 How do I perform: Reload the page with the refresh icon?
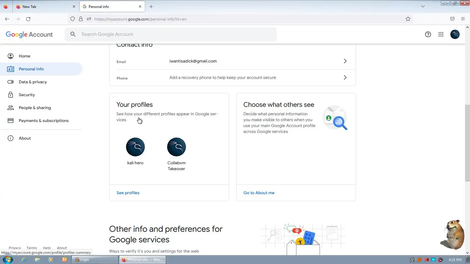click(28, 19)
